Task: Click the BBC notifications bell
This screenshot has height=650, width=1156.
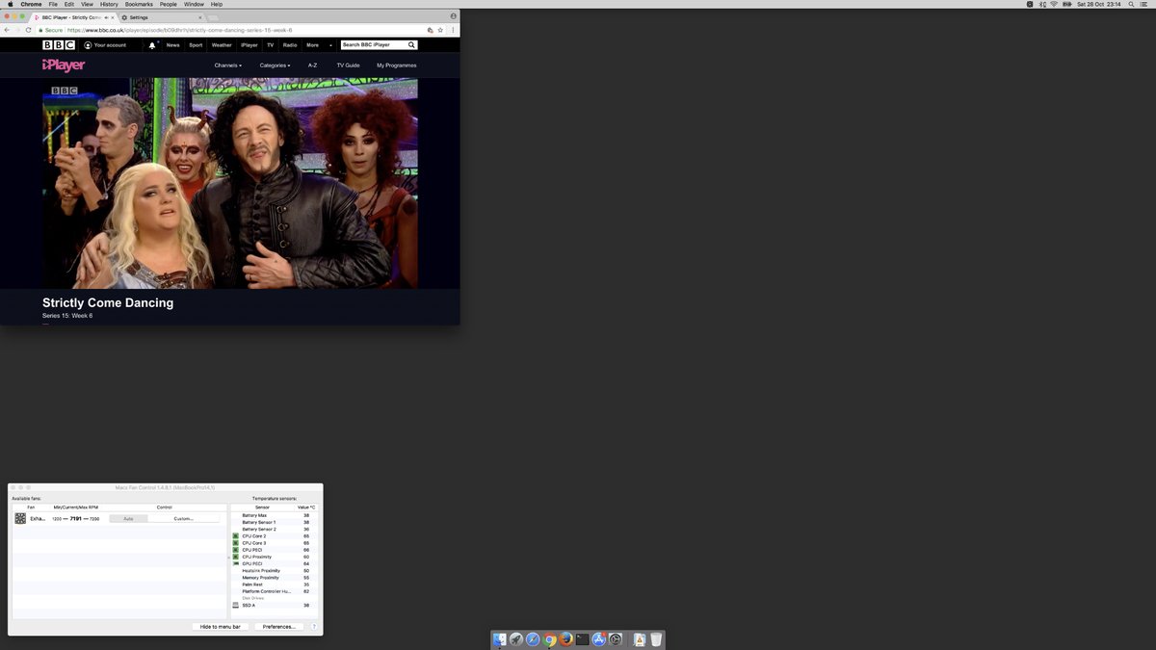Action: [152, 45]
